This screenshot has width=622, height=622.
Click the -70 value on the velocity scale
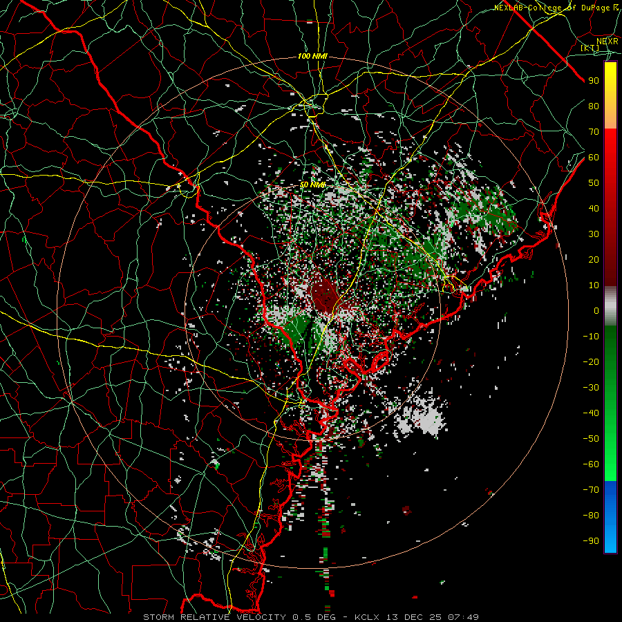coord(591,490)
